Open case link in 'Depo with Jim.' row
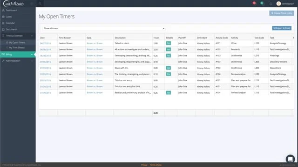The image size is (298, 167). 95,68
